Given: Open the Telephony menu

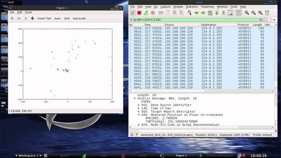Looking at the screenshot, I should [x=207, y=7].
